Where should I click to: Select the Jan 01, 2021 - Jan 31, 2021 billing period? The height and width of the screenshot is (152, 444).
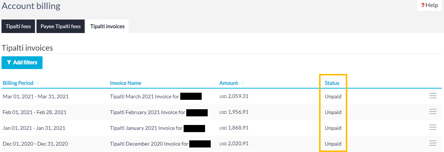coord(34,128)
